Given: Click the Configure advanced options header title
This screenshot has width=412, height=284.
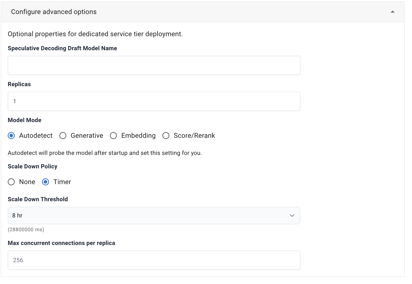Looking at the screenshot, I should (x=54, y=12).
